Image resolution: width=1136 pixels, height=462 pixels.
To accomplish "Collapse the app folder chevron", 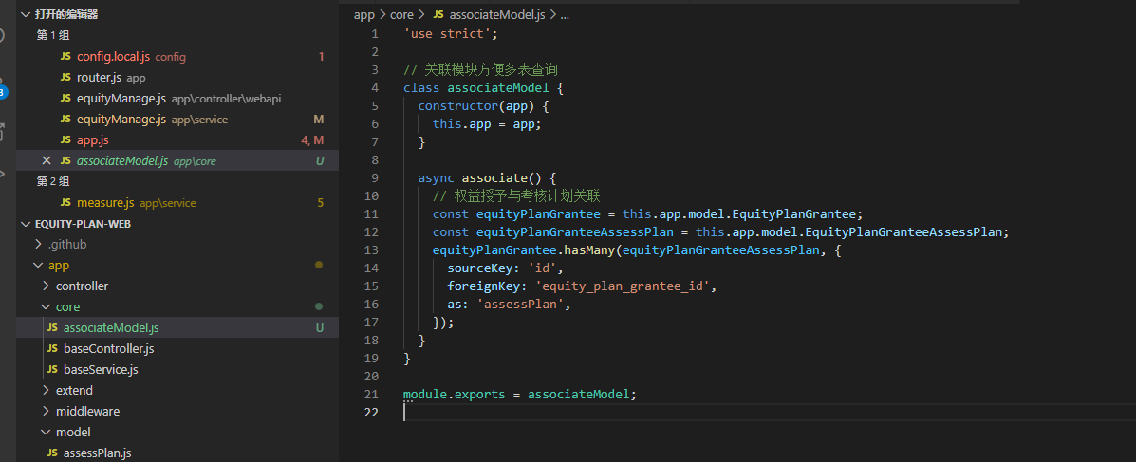I will [x=38, y=265].
